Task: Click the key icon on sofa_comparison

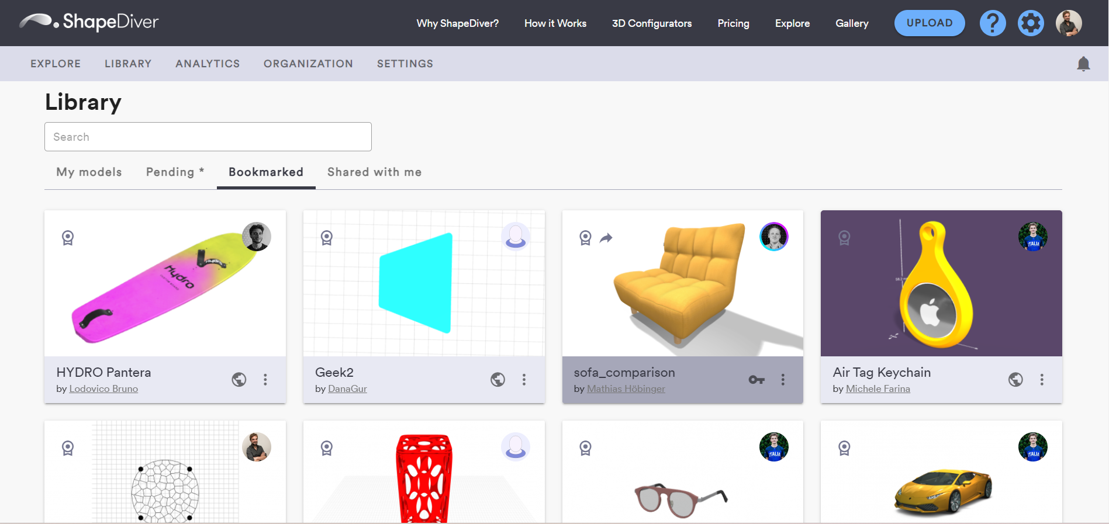Action: pos(756,380)
